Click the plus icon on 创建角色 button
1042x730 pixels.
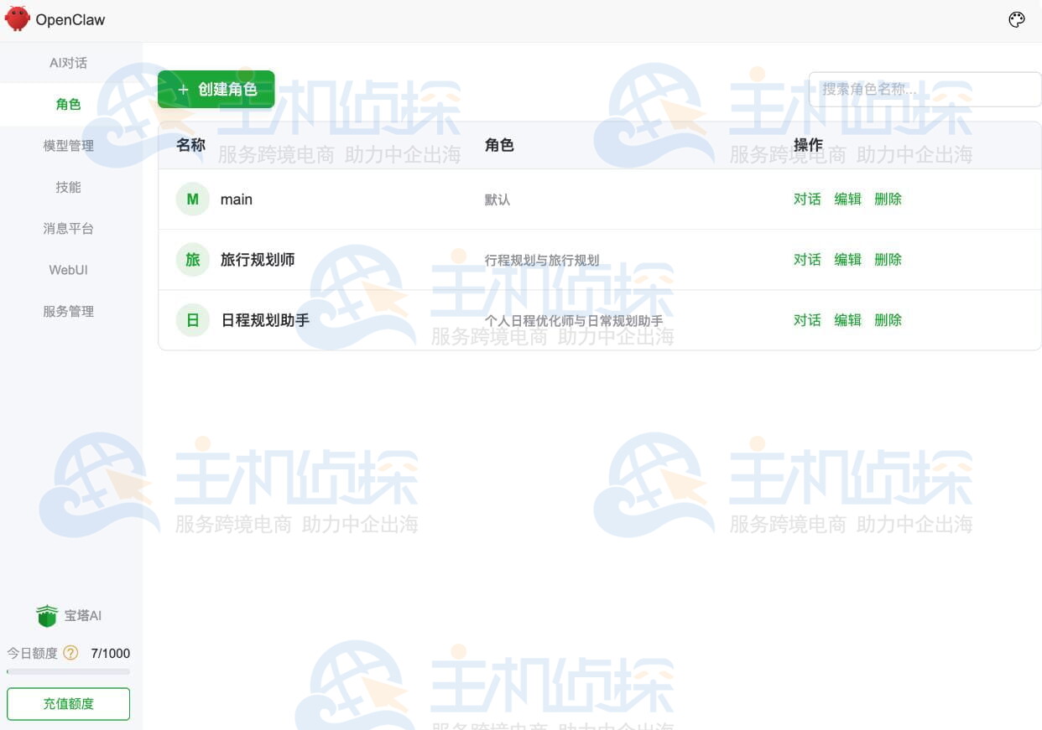click(183, 89)
